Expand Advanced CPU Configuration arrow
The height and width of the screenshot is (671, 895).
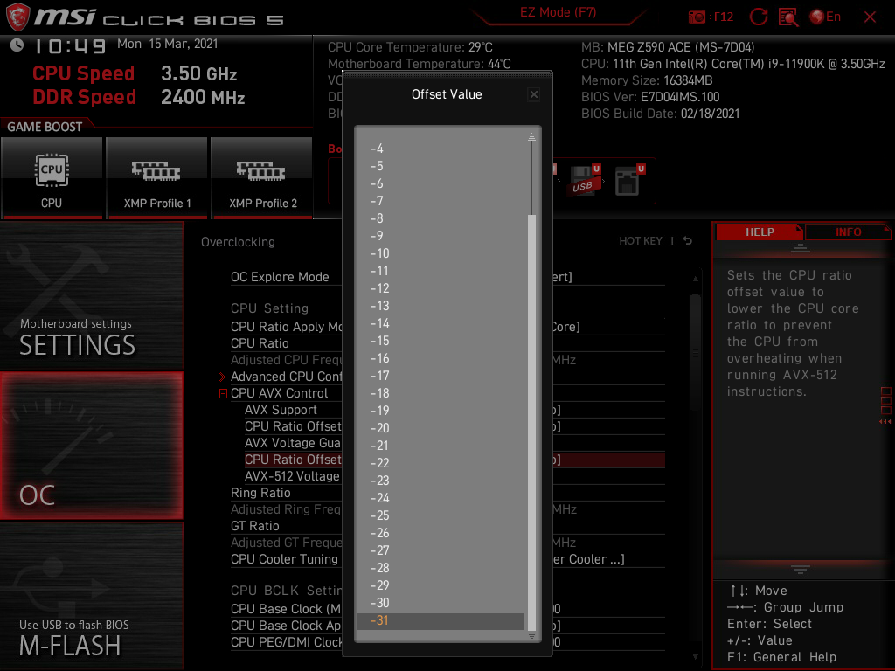tap(223, 377)
